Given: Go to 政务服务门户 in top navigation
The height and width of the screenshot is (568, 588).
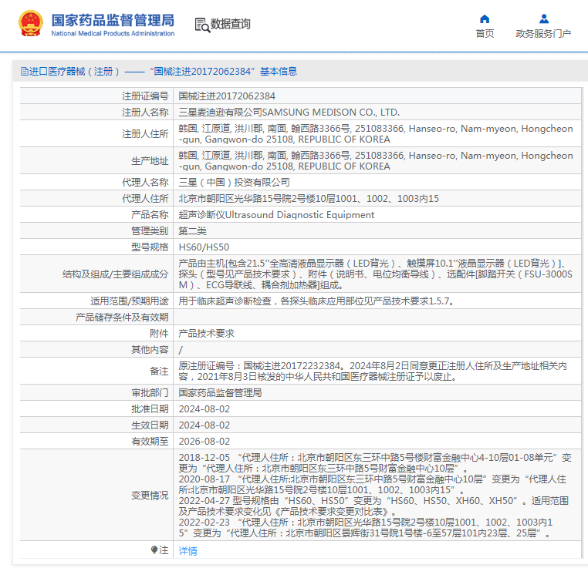Looking at the screenshot, I should [543, 34].
